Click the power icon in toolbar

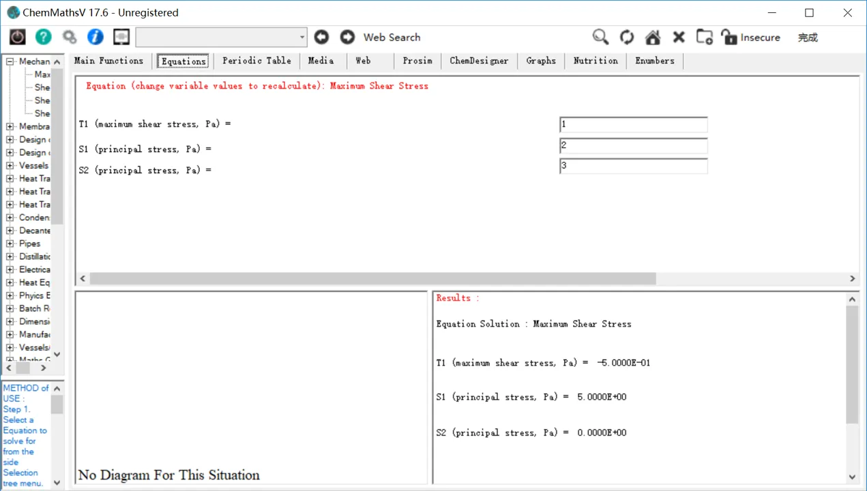[x=17, y=37]
